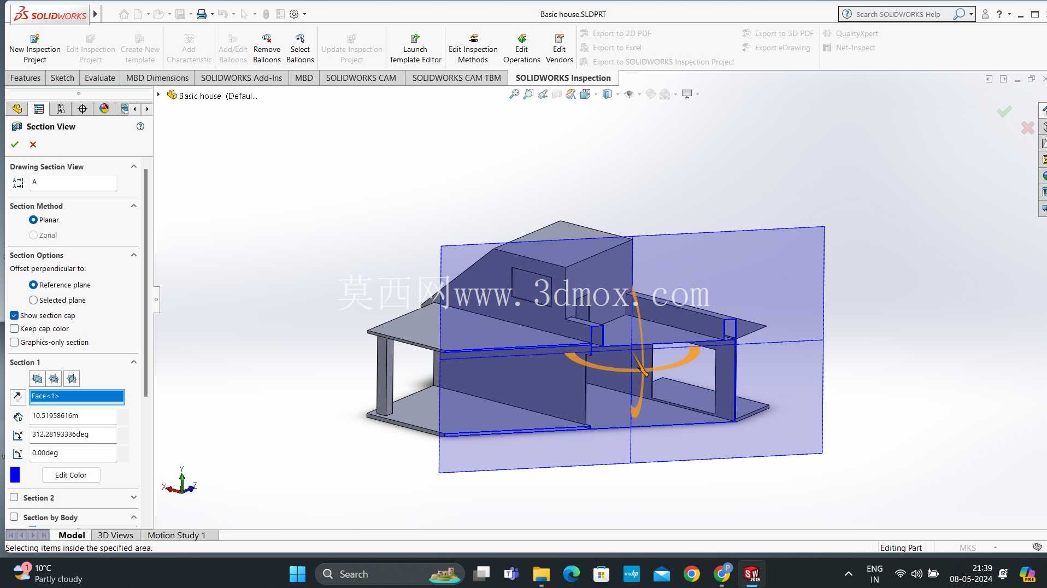Click Print icon in quick access toolbar
The height and width of the screenshot is (588, 1047).
pyautogui.click(x=202, y=14)
